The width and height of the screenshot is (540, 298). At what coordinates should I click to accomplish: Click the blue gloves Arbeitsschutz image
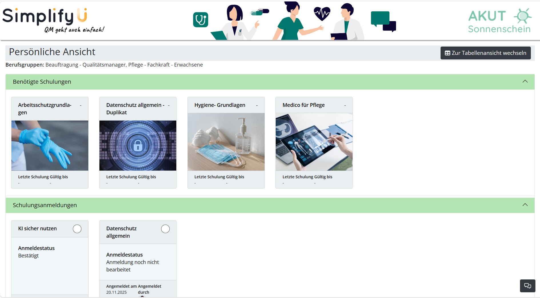(50, 145)
